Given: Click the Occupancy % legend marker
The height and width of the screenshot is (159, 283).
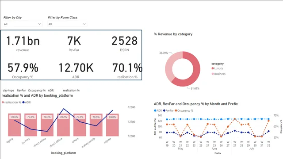Looking at the screenshot, I should 176,110.
